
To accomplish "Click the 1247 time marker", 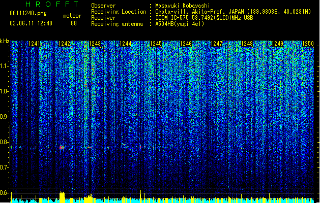I will 216,44.
